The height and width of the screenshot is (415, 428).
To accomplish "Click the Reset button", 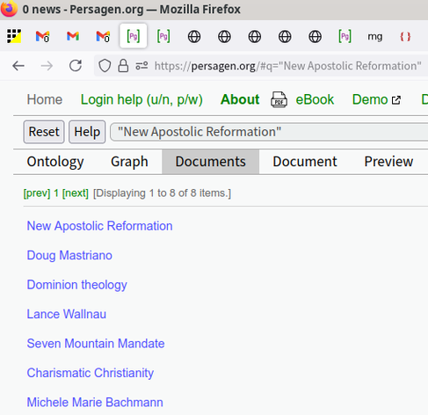I will click(44, 132).
